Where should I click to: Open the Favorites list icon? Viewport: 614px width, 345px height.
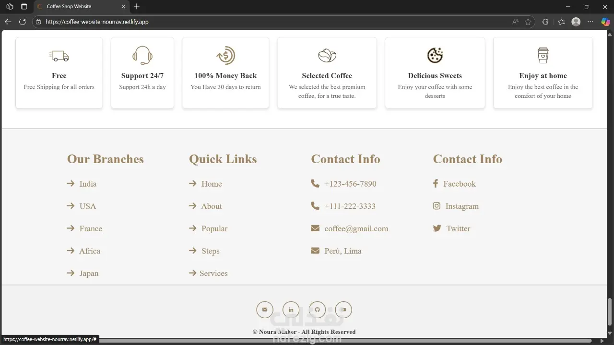pyautogui.click(x=562, y=22)
